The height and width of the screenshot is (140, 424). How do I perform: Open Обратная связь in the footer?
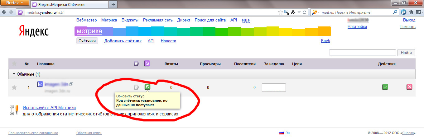[x=89, y=133]
